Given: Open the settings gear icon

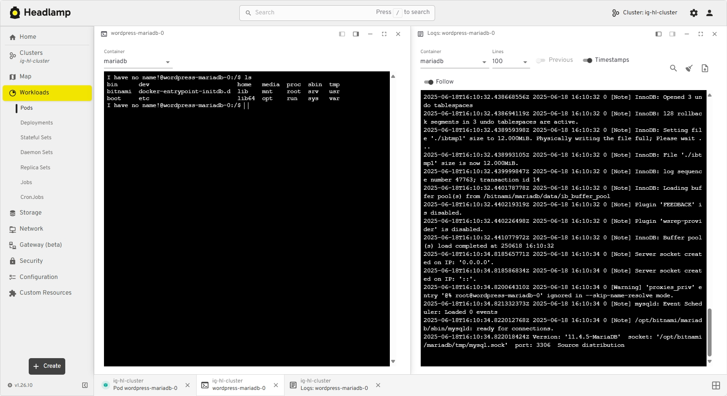Looking at the screenshot, I should pos(693,13).
